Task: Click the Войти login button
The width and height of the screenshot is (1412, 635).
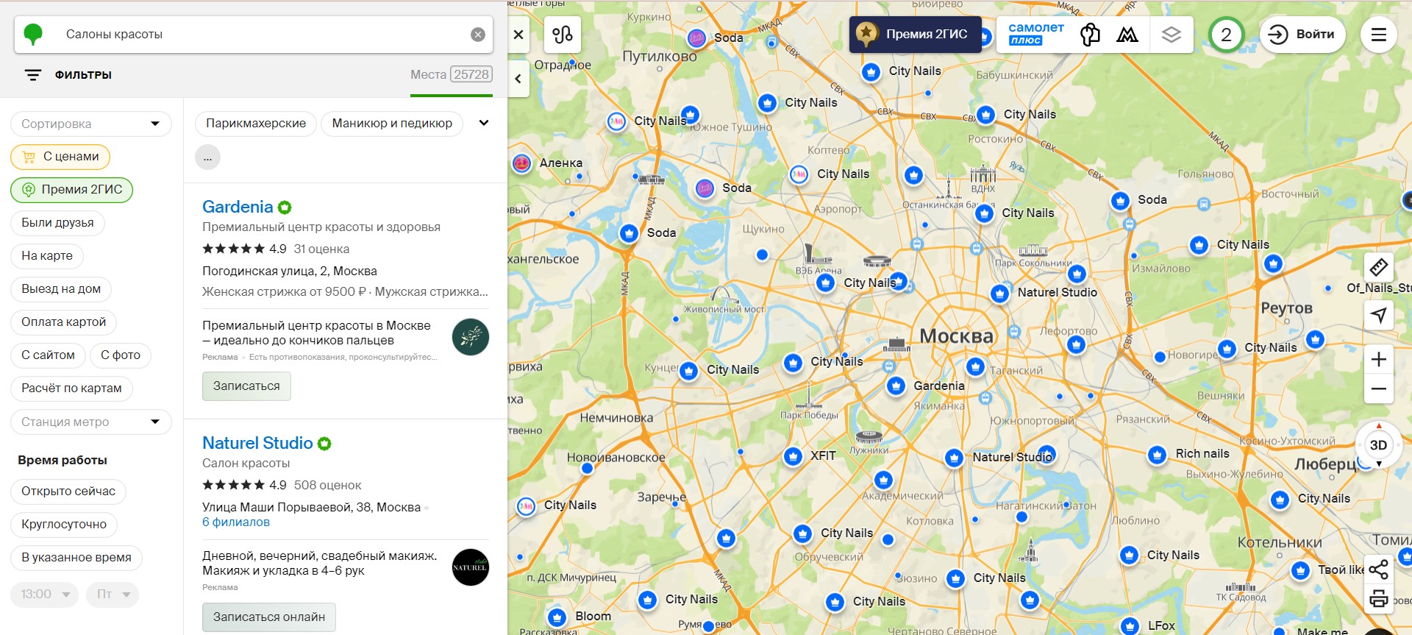Action: click(x=1302, y=35)
